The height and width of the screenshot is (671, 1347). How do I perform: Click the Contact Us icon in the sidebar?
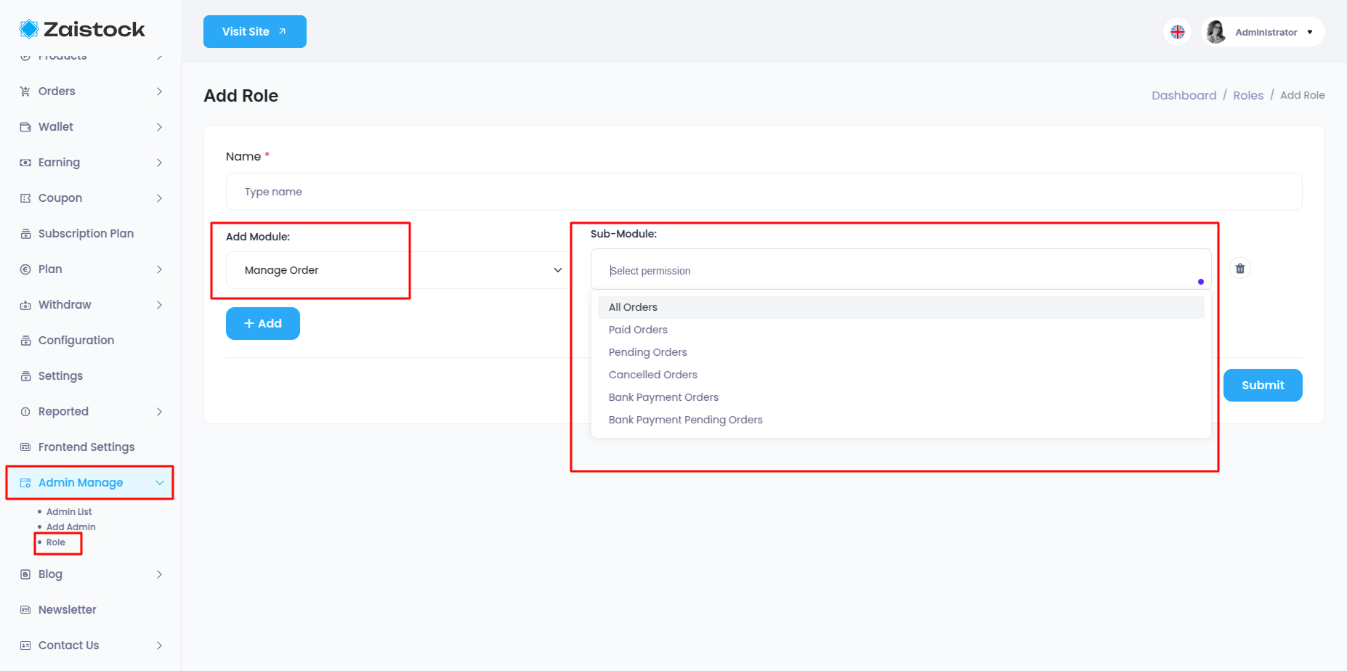(x=25, y=646)
